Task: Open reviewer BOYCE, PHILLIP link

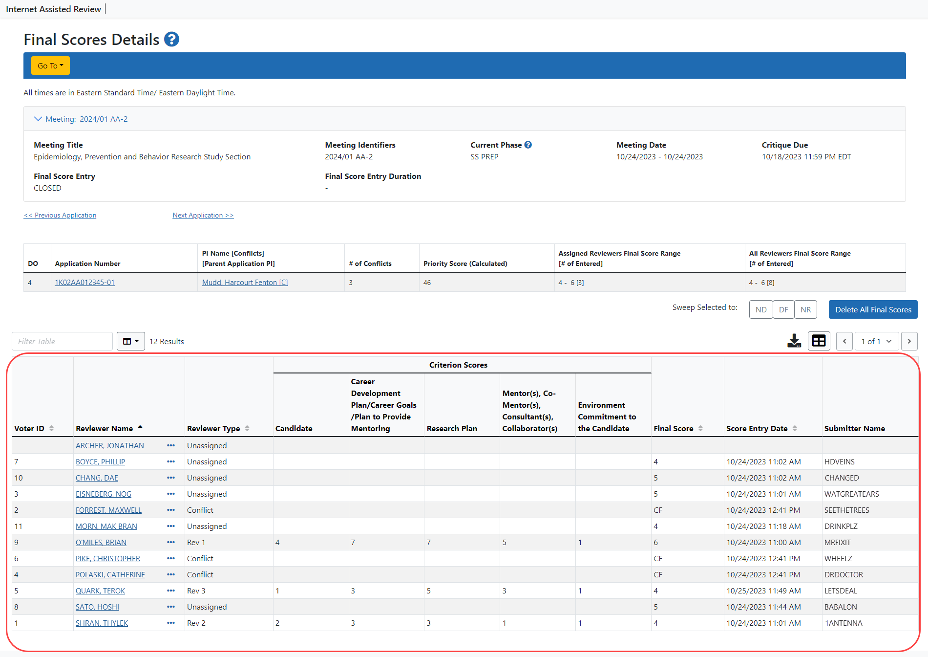Action: (x=100, y=461)
